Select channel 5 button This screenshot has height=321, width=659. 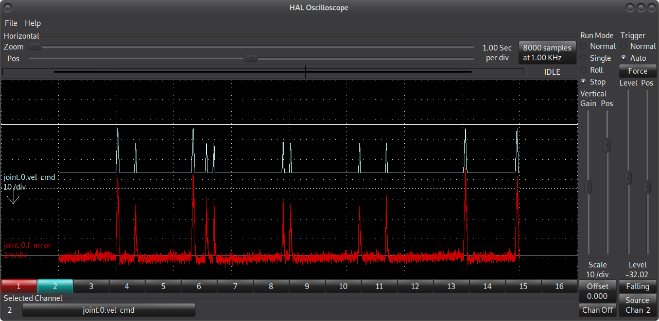point(163,286)
